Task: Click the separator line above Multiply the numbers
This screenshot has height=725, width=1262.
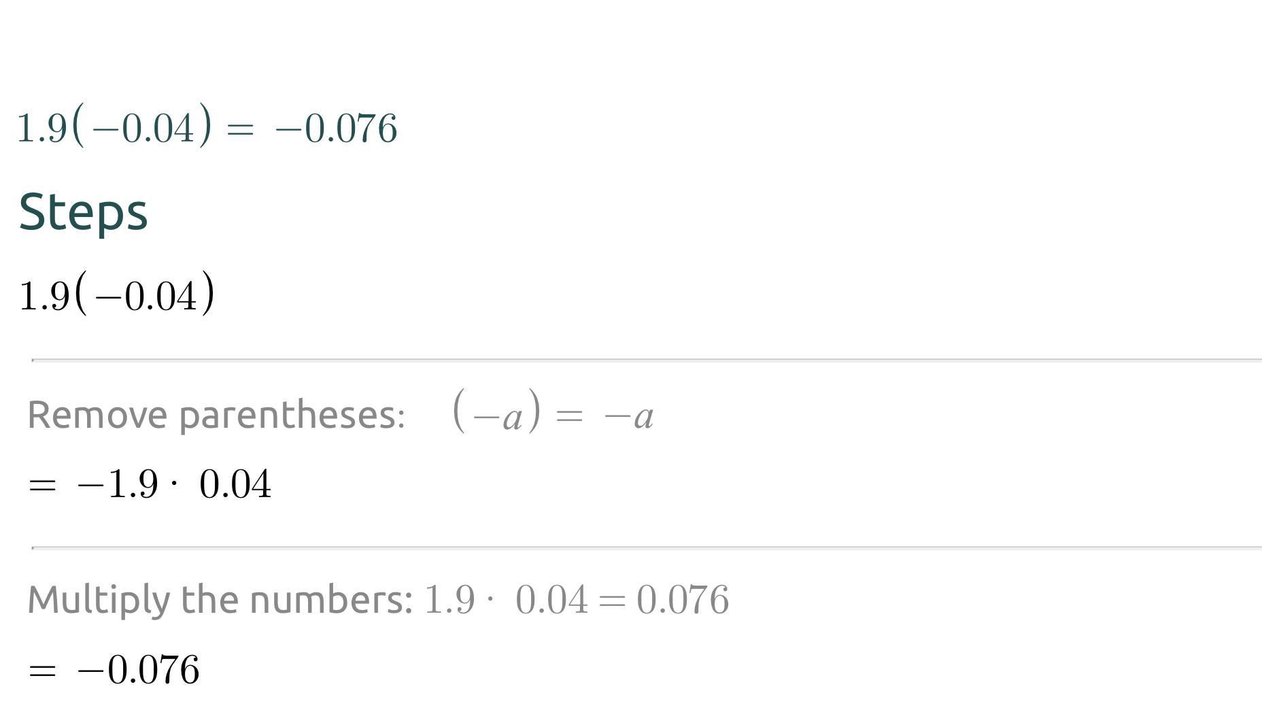Action: (x=647, y=547)
